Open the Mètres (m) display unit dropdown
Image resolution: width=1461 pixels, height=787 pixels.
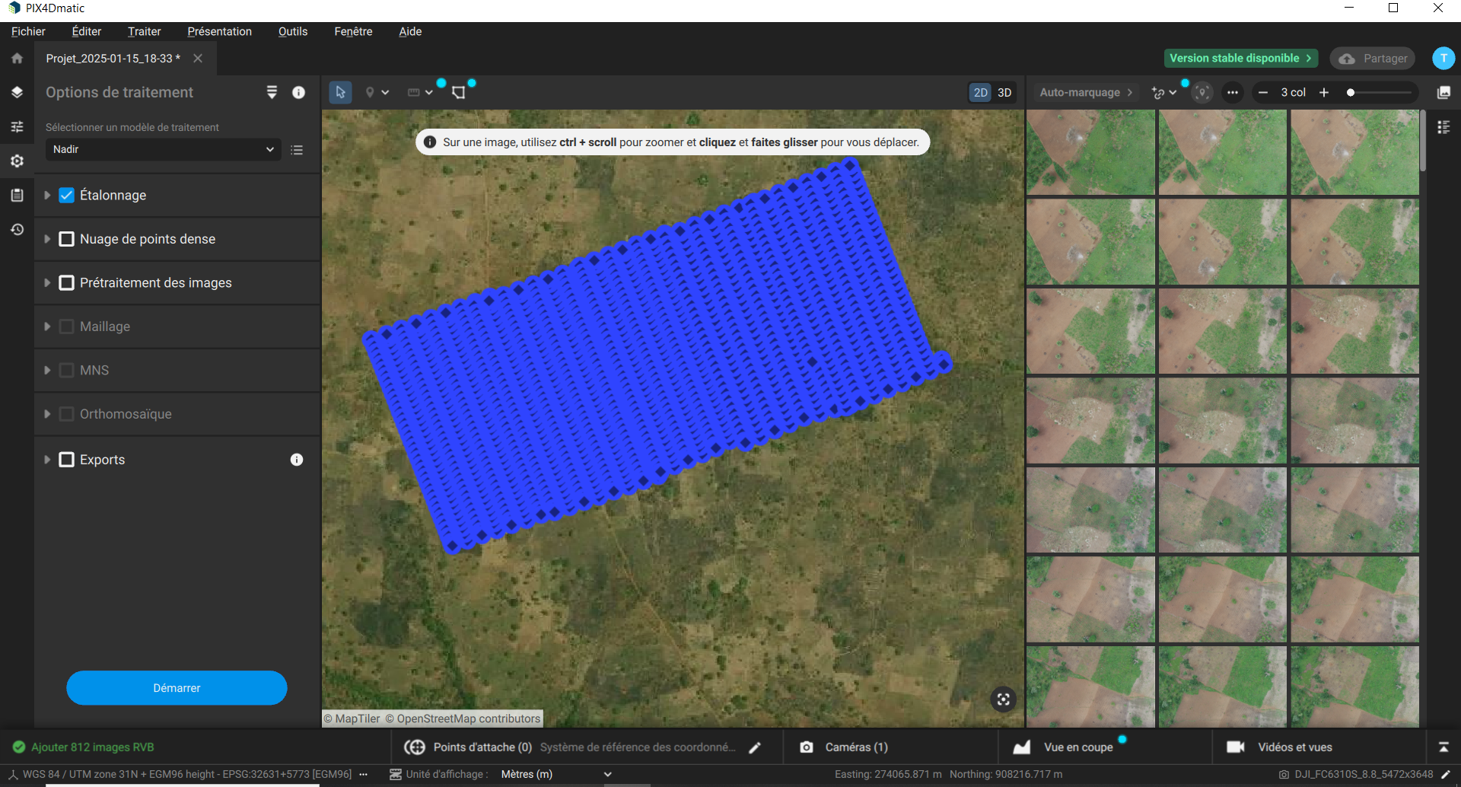tap(555, 774)
